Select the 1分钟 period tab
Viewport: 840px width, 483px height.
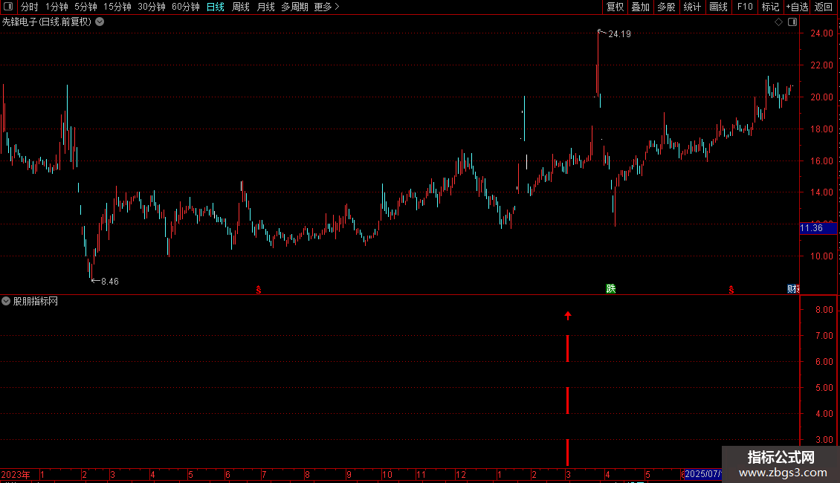(x=56, y=7)
